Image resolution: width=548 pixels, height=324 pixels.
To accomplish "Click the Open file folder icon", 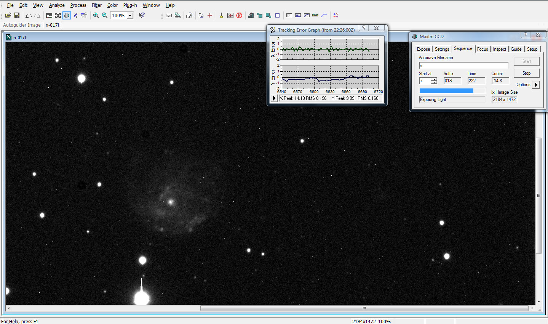I will click(x=8, y=16).
